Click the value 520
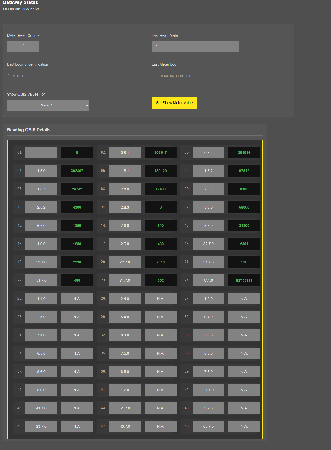 coord(244,262)
